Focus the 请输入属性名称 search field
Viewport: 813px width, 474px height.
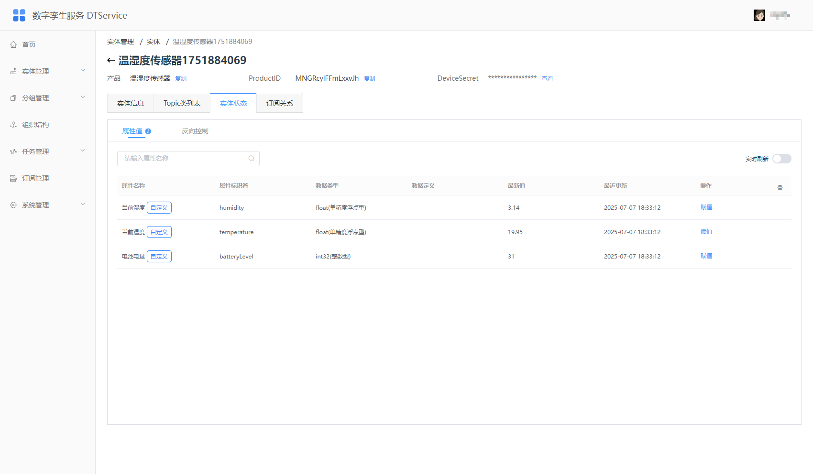pyautogui.click(x=188, y=159)
